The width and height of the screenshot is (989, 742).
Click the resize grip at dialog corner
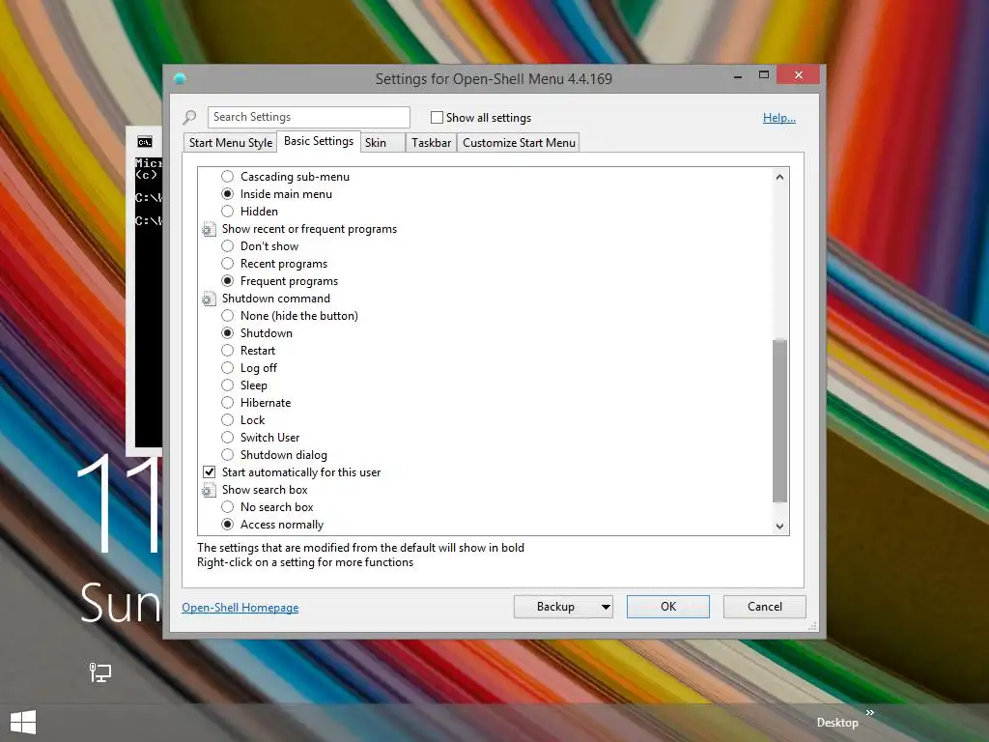coord(813,626)
